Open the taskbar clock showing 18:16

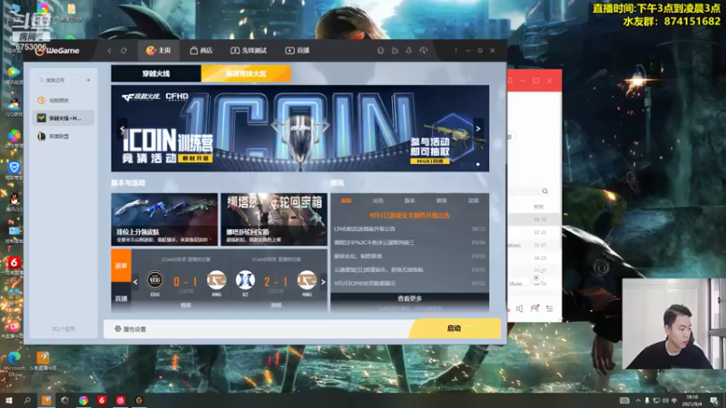tap(692, 401)
